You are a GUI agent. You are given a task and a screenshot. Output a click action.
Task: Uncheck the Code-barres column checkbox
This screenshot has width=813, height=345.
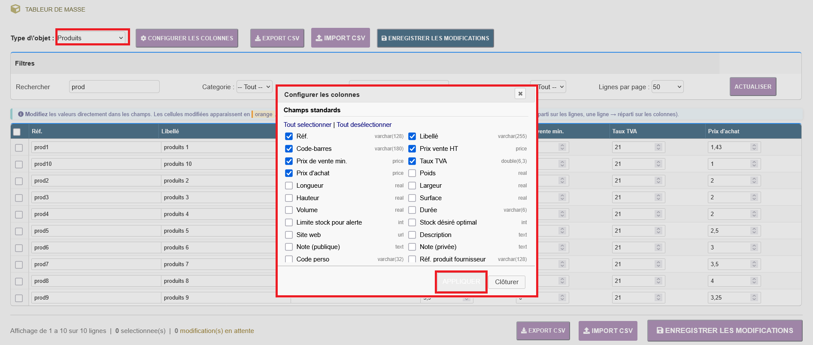289,149
